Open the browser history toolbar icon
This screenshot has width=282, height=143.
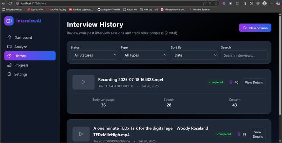[x=251, y=3]
